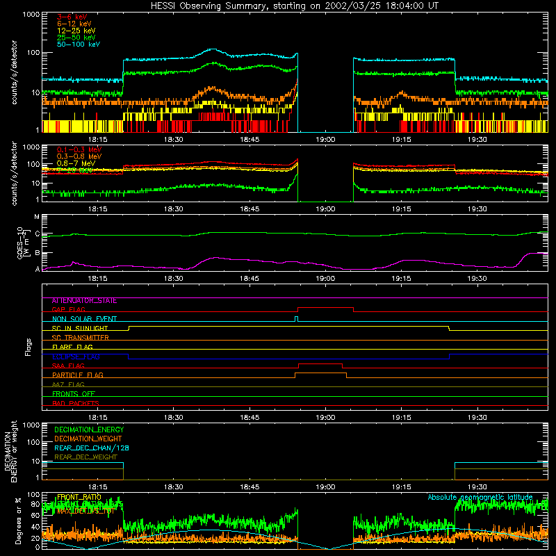Select the FRONT_RATIO legend label
The image size is (556, 556).
tap(79, 497)
